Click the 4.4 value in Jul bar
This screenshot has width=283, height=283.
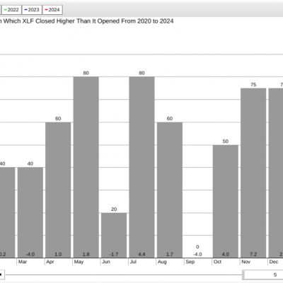[141, 255]
